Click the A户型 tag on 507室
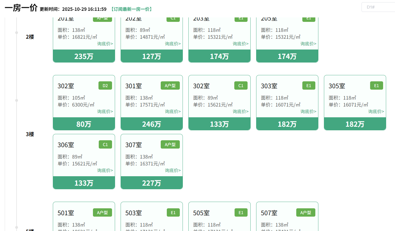 tap(306, 212)
